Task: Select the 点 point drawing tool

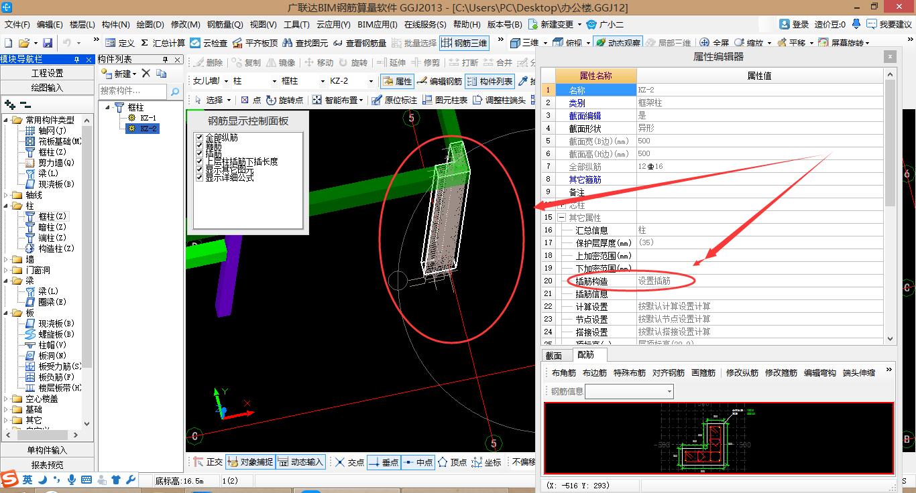Action: [251, 100]
